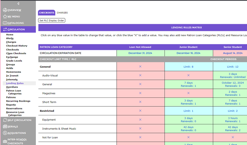Add Short Term value for Loan Not Allowed
Screen dimensions: 247x145
tap(140, 102)
